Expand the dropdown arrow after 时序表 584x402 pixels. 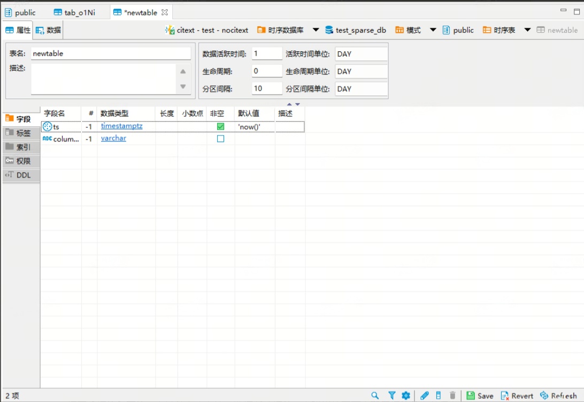click(x=527, y=30)
